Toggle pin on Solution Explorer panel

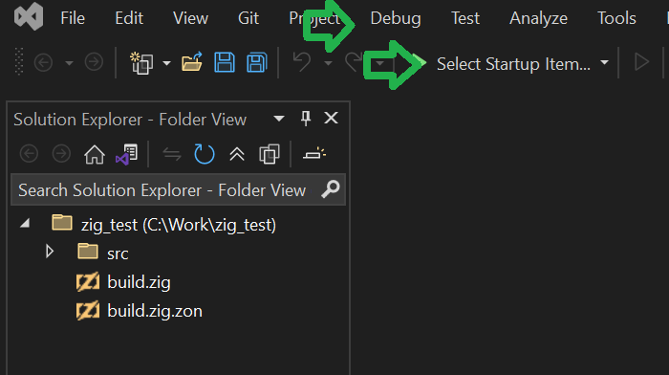[x=306, y=119]
